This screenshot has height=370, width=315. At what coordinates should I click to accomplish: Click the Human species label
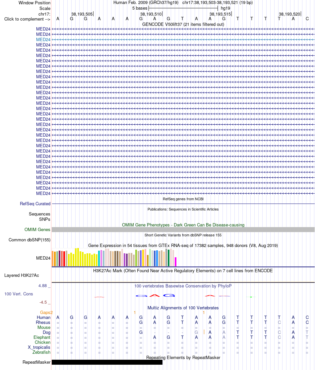point(43,317)
